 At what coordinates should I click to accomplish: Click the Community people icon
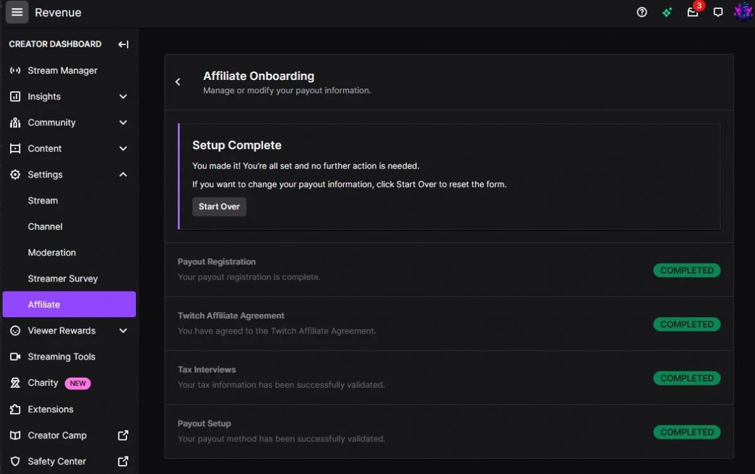coord(15,123)
